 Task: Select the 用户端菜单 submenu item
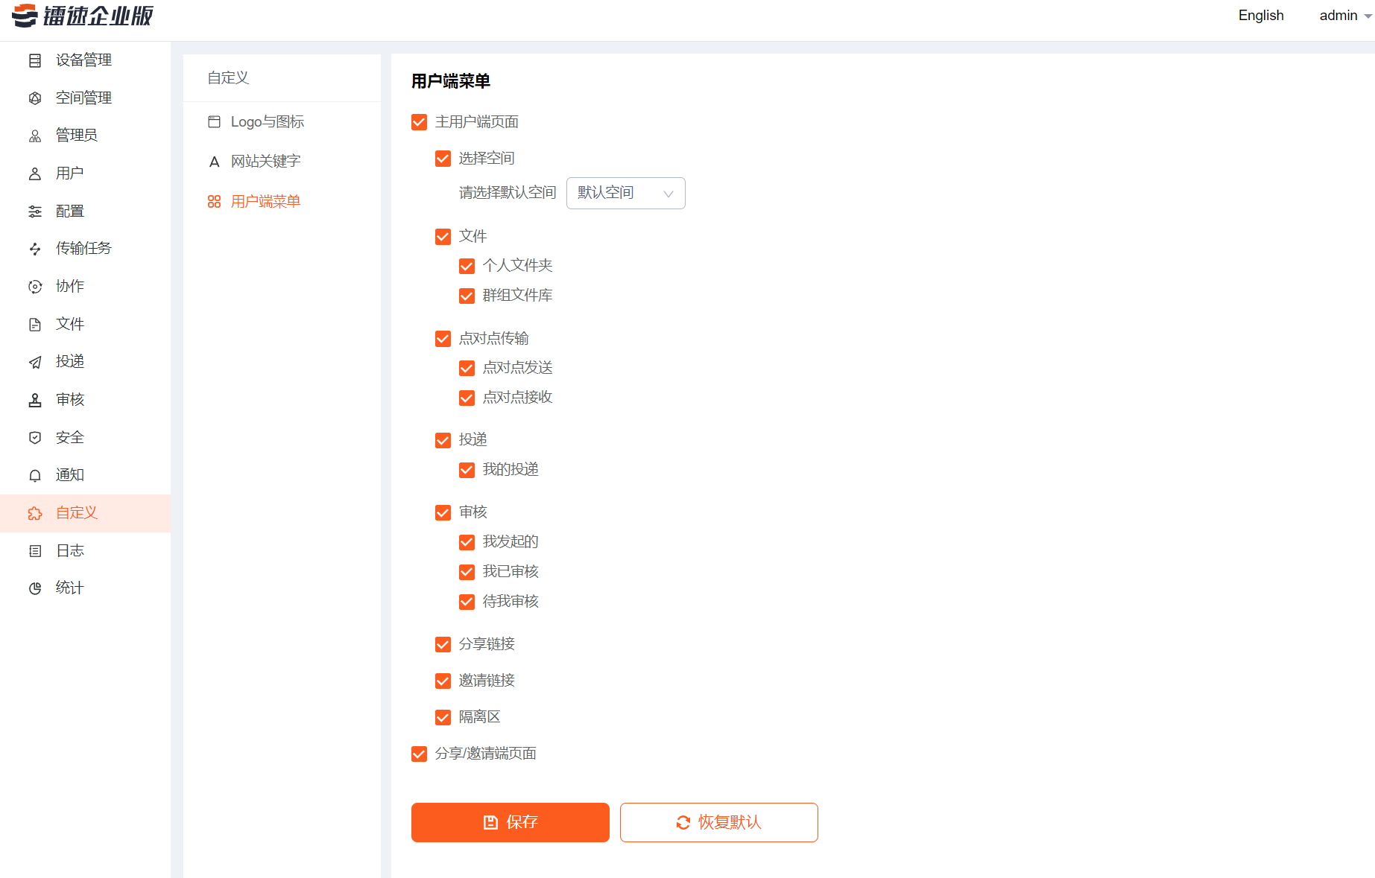click(282, 202)
